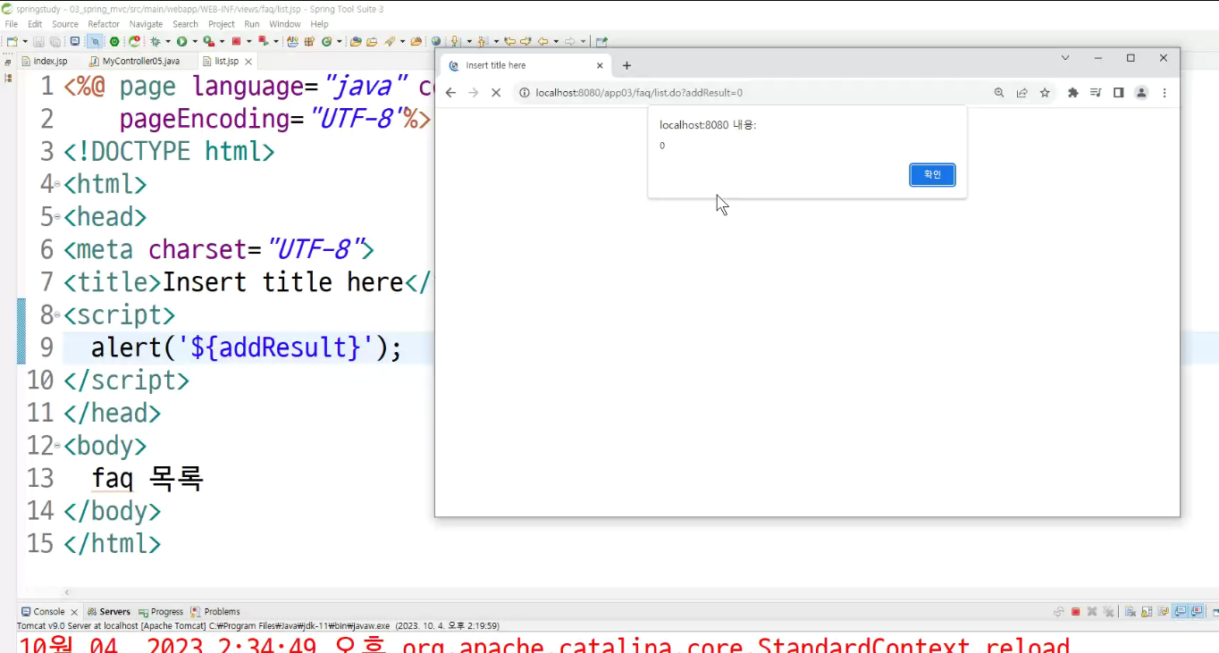1219x653 pixels.
Task: Expand the Back navigation history dropdown
Action: (556, 41)
